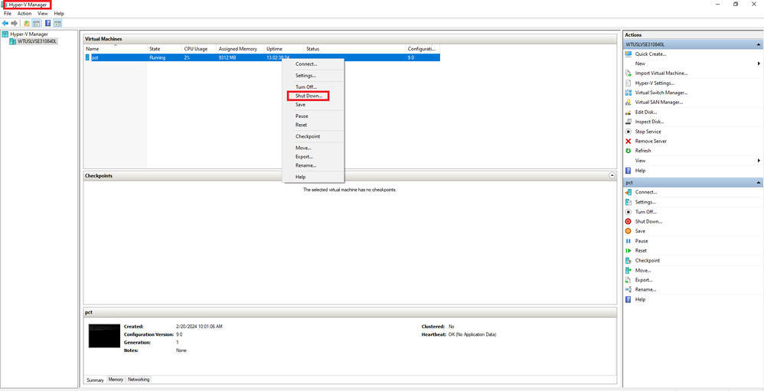Click Rename action in the Actions pane

(645, 290)
